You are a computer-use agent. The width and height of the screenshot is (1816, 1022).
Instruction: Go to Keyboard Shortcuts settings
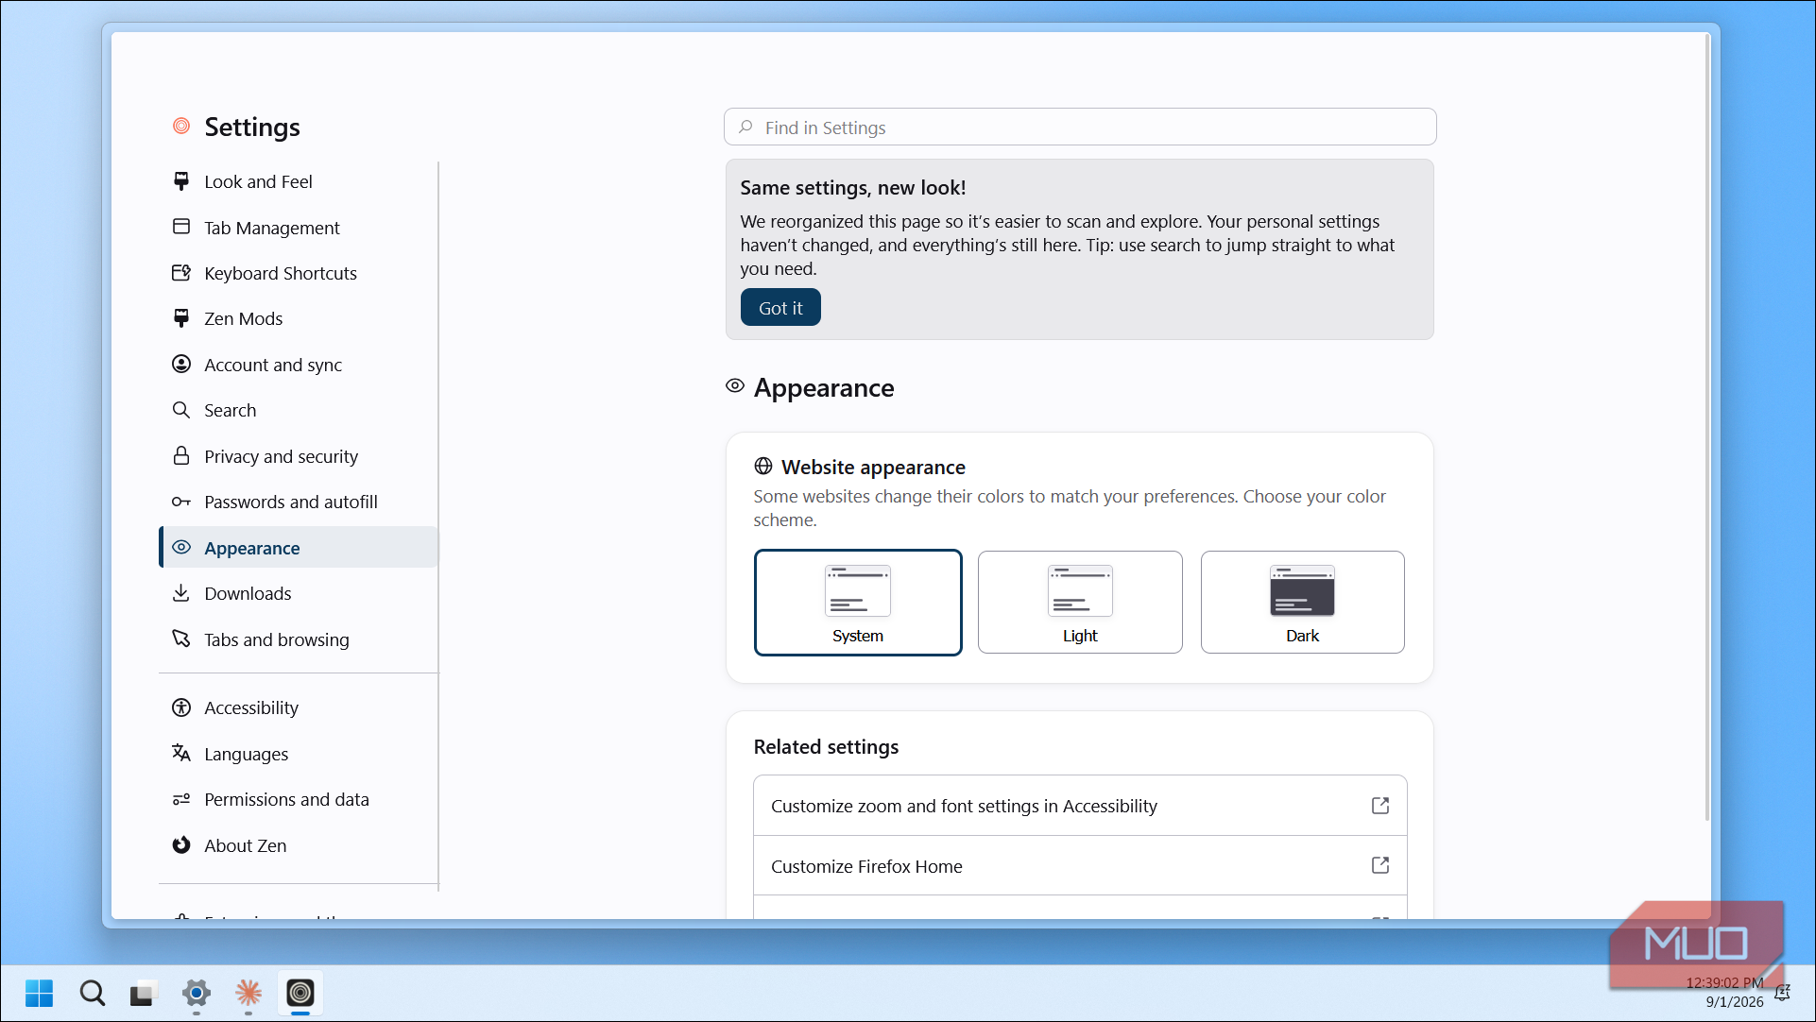click(x=299, y=273)
